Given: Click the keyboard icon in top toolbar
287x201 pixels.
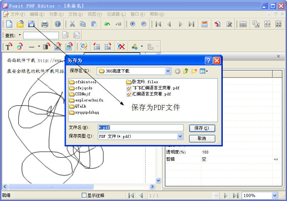Looking at the screenshot, I should (243, 24).
